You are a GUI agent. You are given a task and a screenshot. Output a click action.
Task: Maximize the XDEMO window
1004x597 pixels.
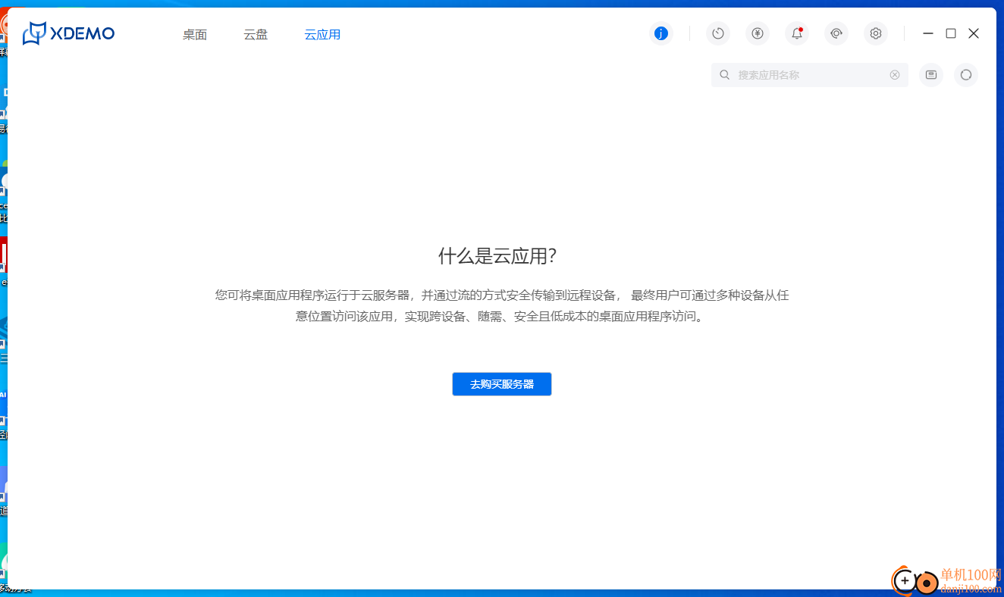click(951, 33)
